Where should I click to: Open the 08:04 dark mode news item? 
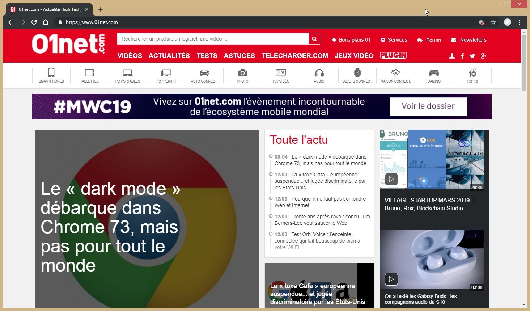coord(321,160)
